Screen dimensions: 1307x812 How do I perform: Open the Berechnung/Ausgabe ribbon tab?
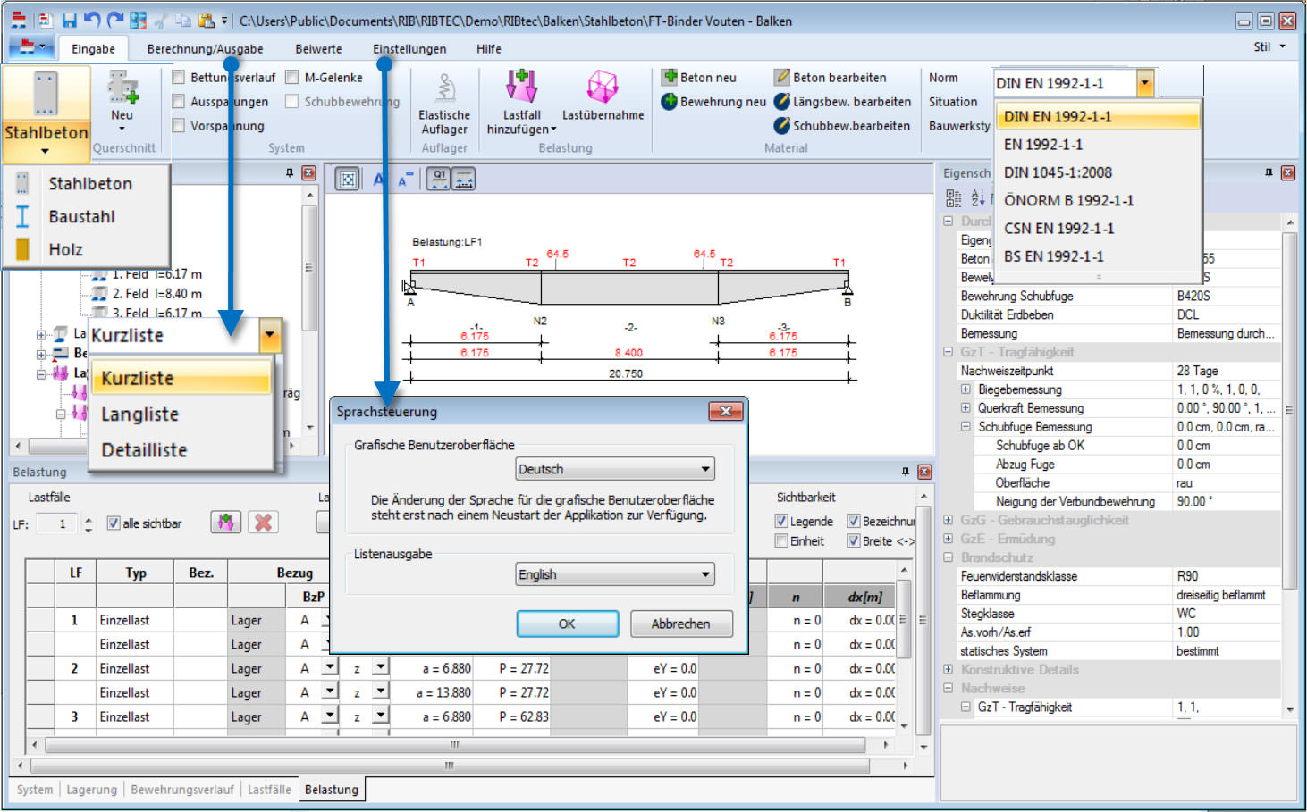[x=205, y=49]
